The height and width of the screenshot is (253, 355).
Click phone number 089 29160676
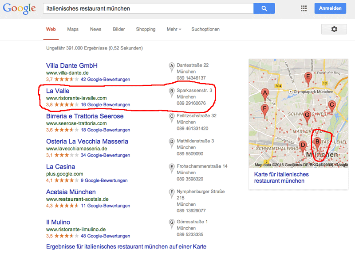[x=191, y=103]
